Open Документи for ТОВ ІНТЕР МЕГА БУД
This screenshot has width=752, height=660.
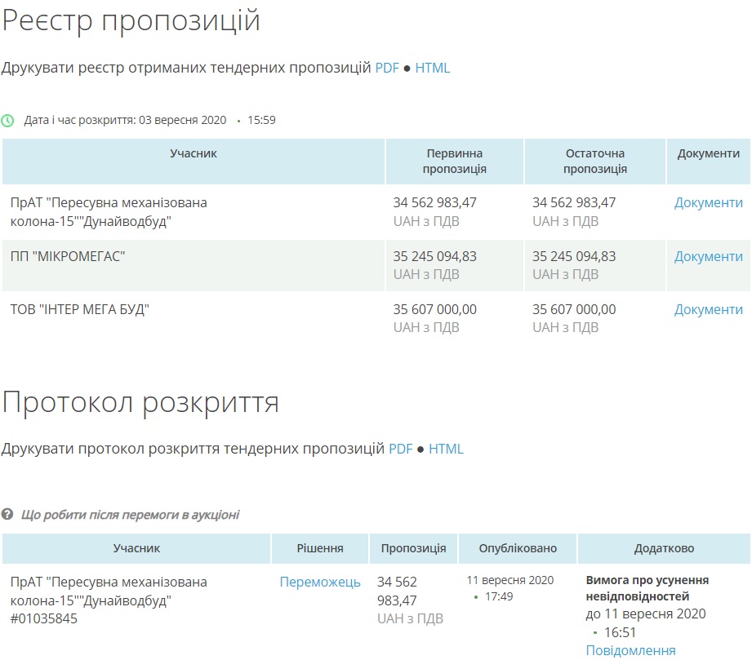click(x=709, y=310)
